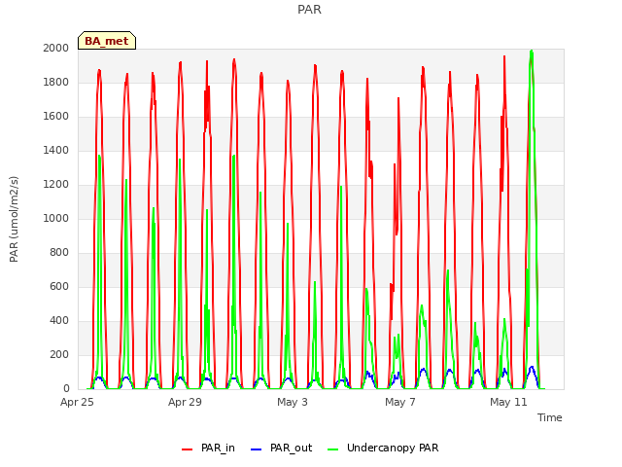Image resolution: width=622 pixels, height=467 pixels.
Task: Click the 1400 y-axis tick label
Action: click(x=56, y=150)
